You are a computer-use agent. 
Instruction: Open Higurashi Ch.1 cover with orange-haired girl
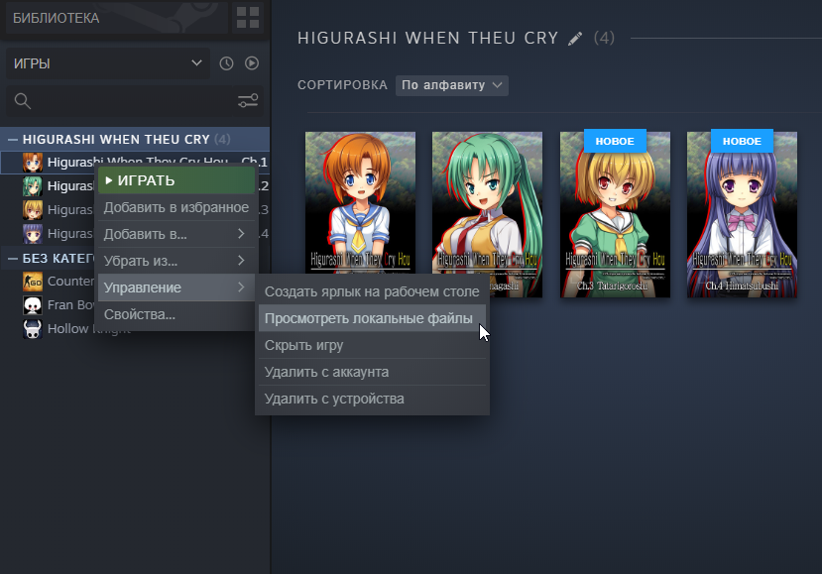(x=361, y=202)
